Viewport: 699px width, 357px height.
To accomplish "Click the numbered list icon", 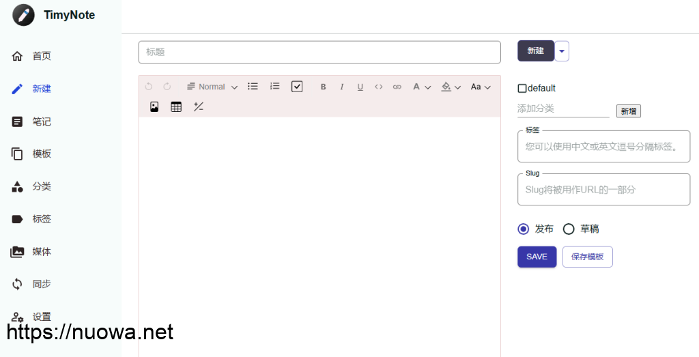I will click(274, 87).
